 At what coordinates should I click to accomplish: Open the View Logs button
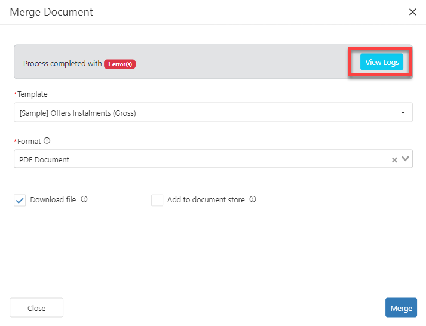pos(381,63)
